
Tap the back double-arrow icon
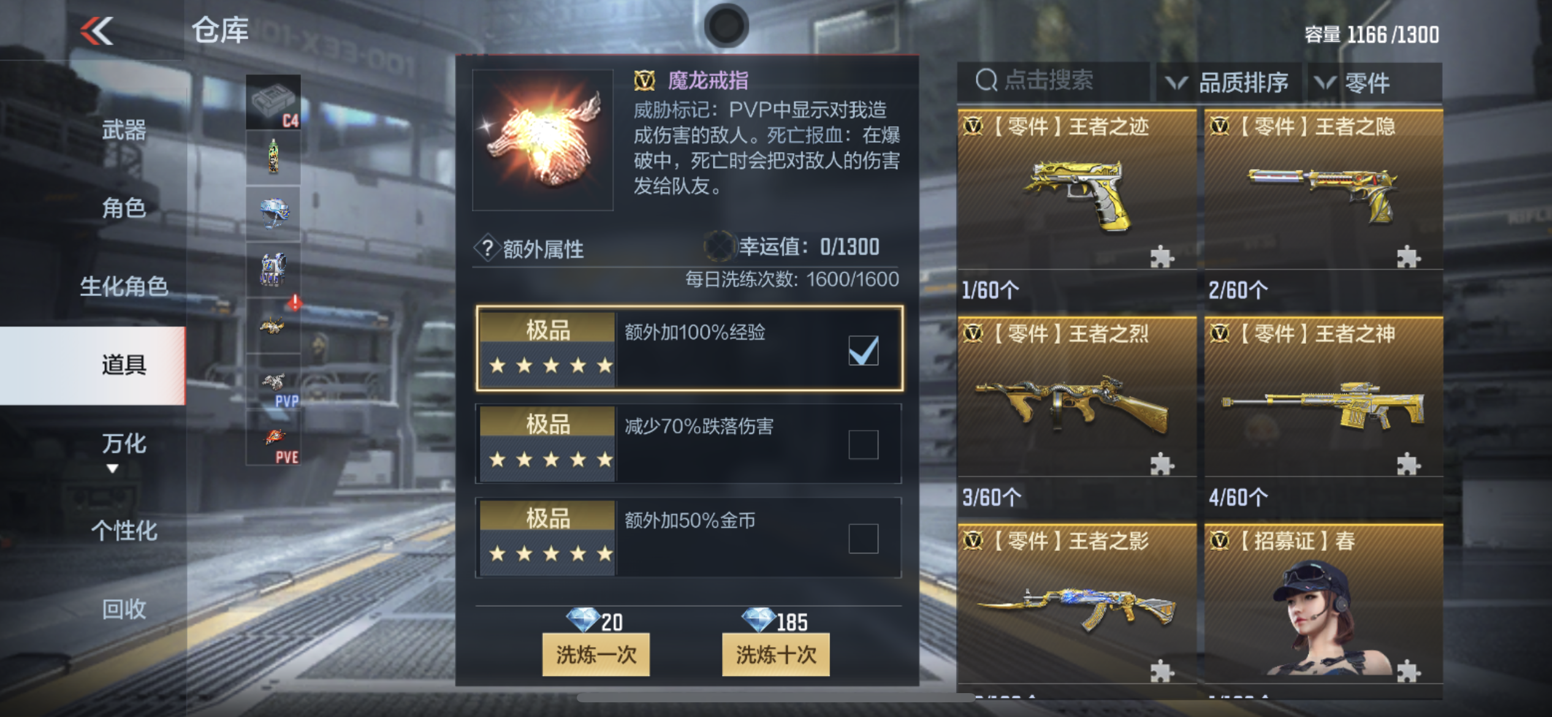97,31
